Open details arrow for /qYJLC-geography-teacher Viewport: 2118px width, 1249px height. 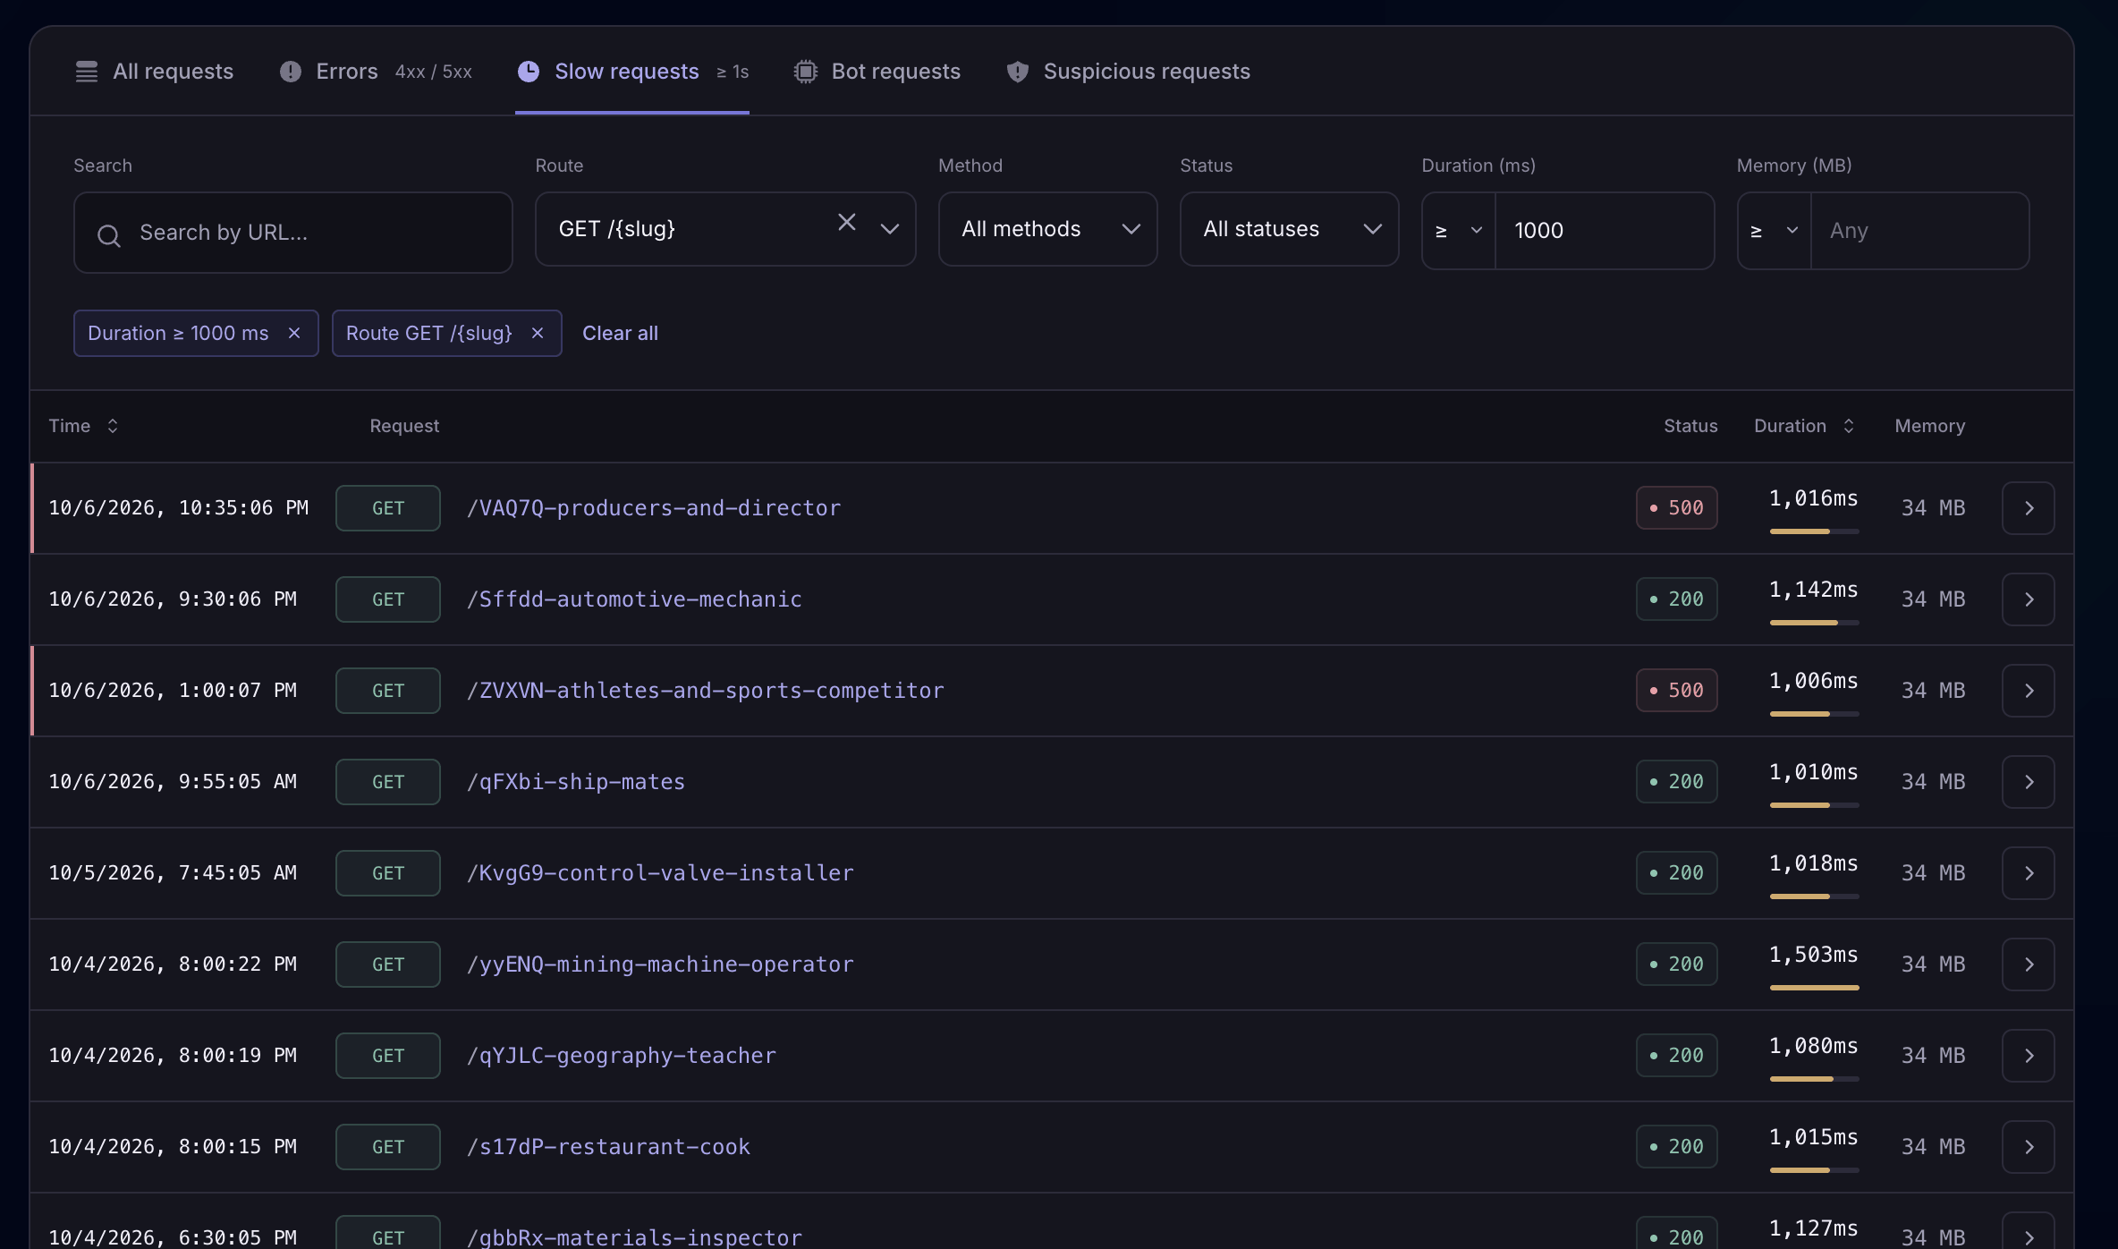tap(2028, 1056)
